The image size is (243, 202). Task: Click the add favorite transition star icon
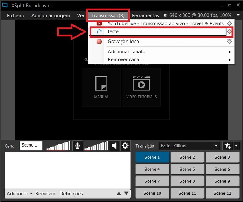[x=228, y=145]
